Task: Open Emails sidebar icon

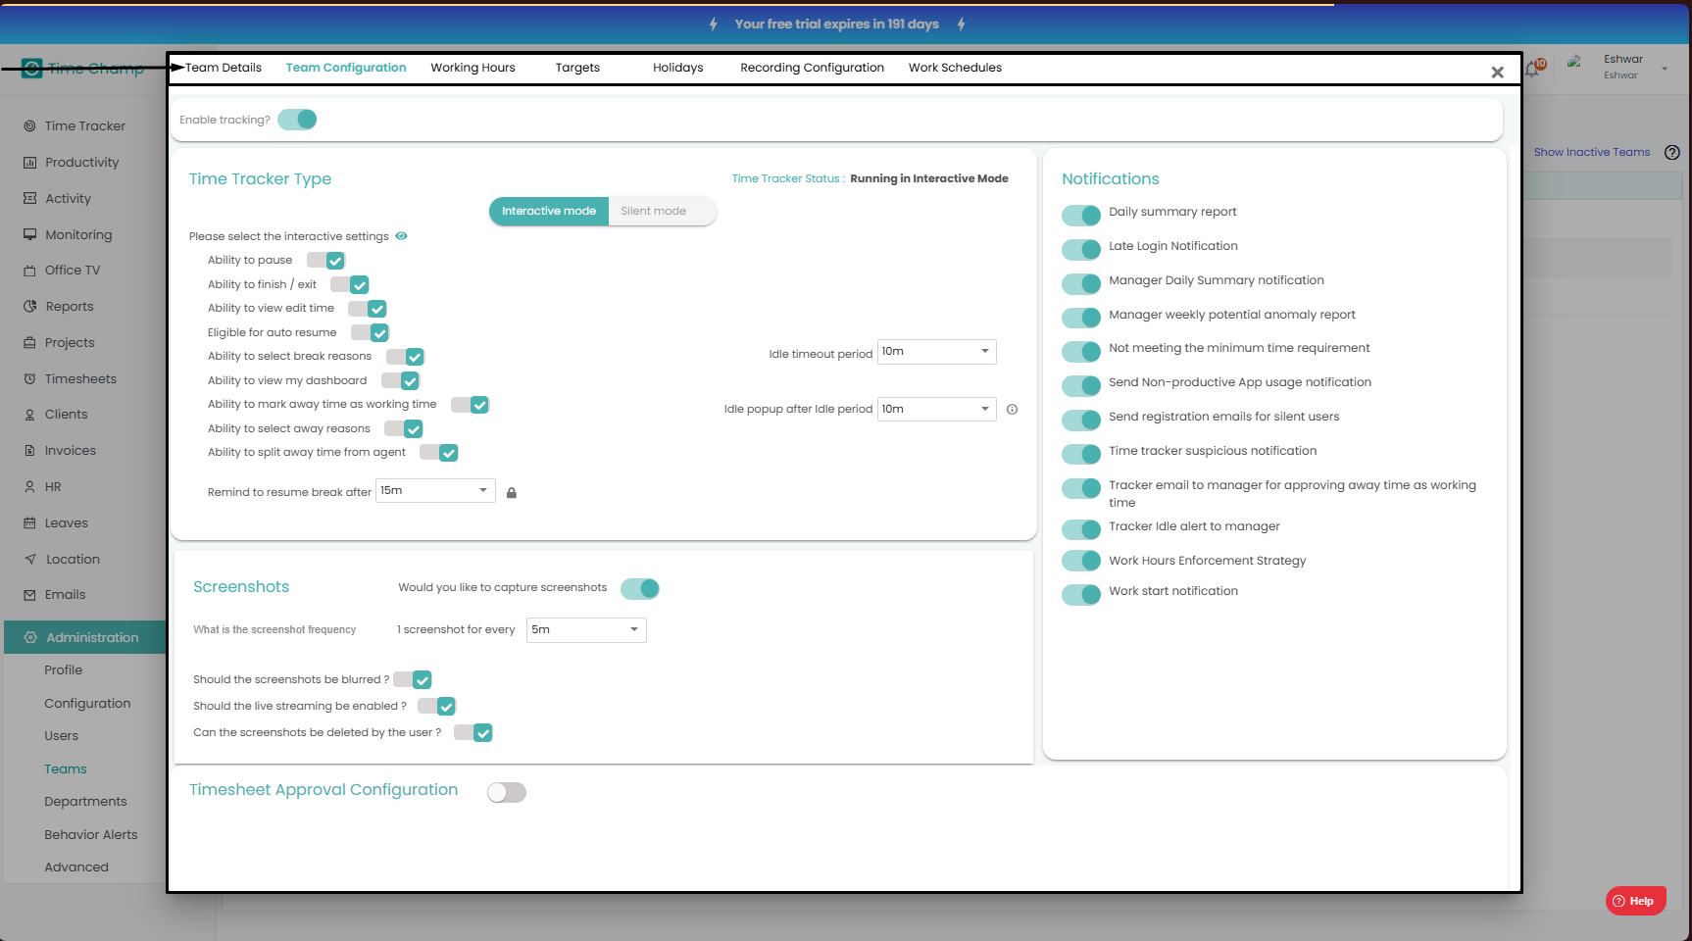Action: [29, 594]
